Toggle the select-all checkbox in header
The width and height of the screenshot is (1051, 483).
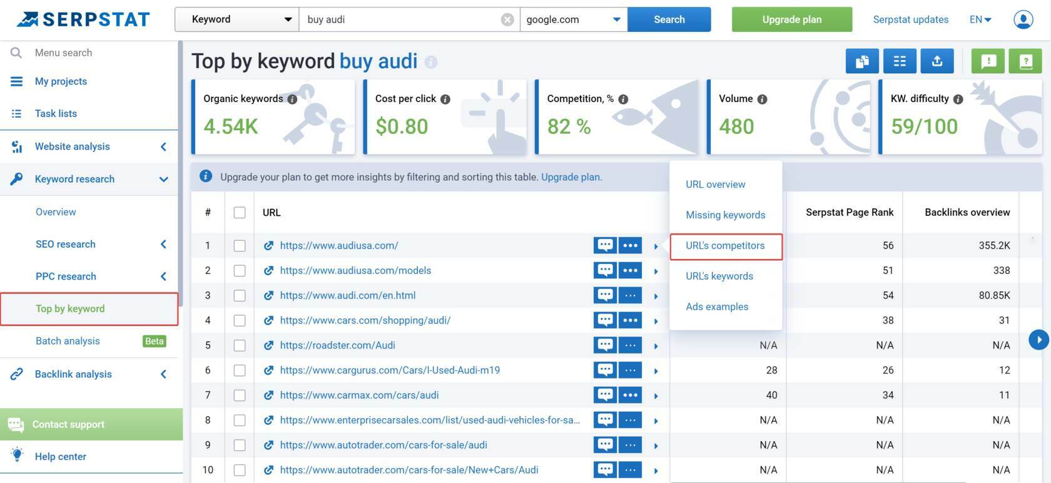tap(240, 213)
